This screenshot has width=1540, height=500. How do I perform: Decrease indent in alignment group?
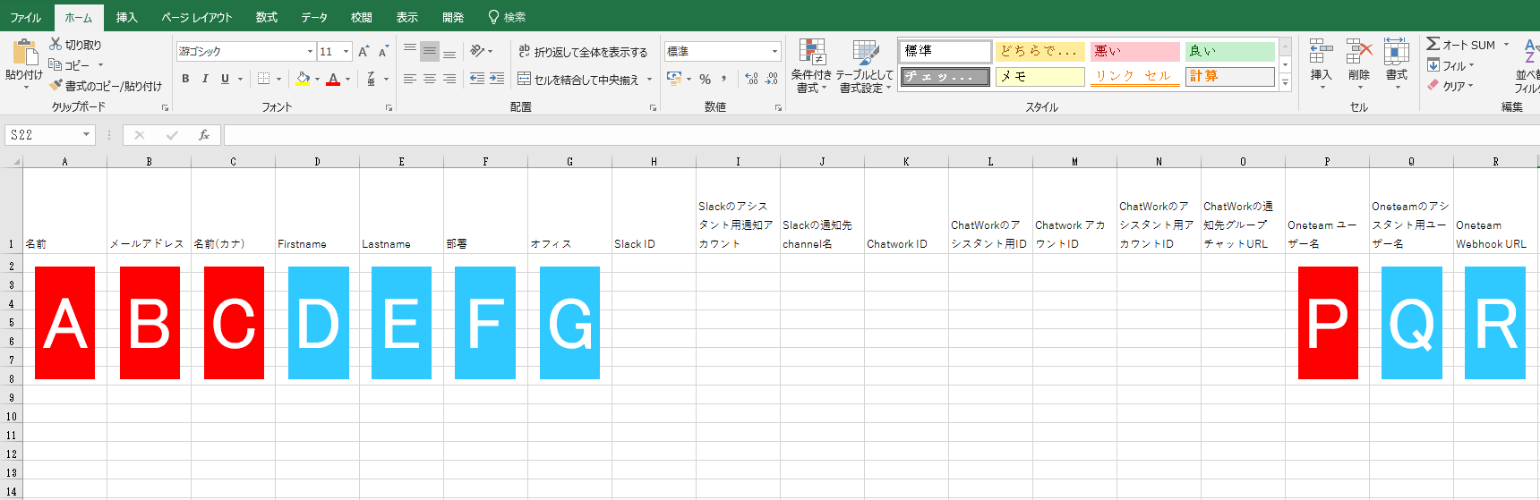click(477, 79)
